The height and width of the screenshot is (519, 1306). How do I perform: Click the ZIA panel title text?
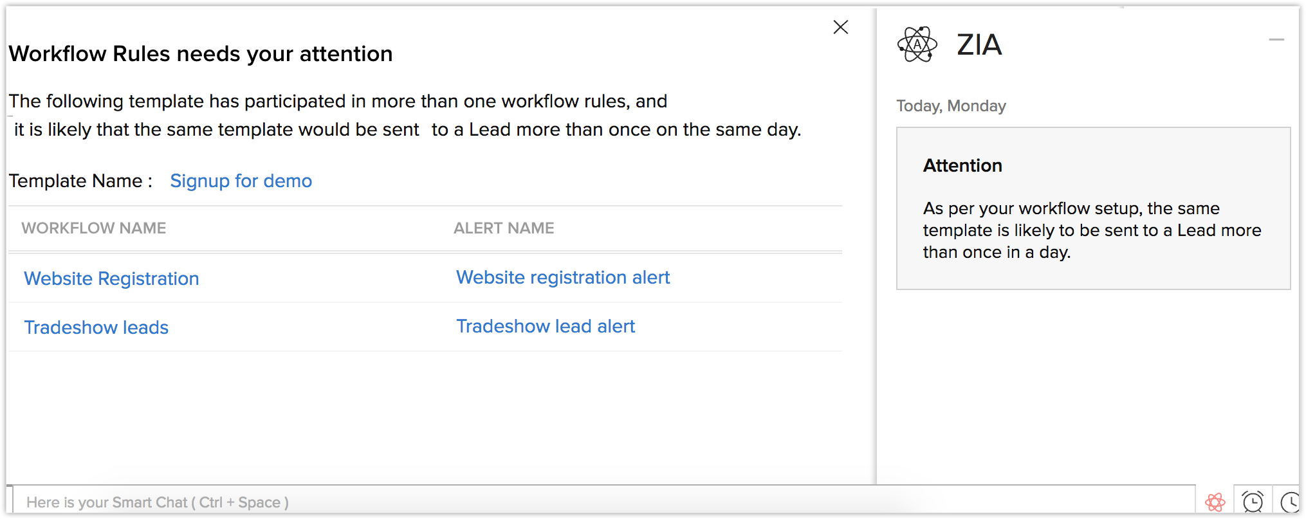pyautogui.click(x=979, y=45)
